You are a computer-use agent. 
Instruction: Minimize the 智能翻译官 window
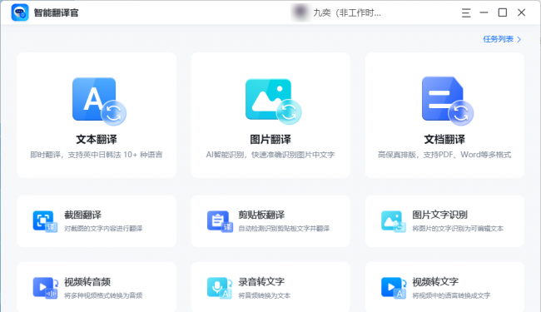pyautogui.click(x=484, y=12)
